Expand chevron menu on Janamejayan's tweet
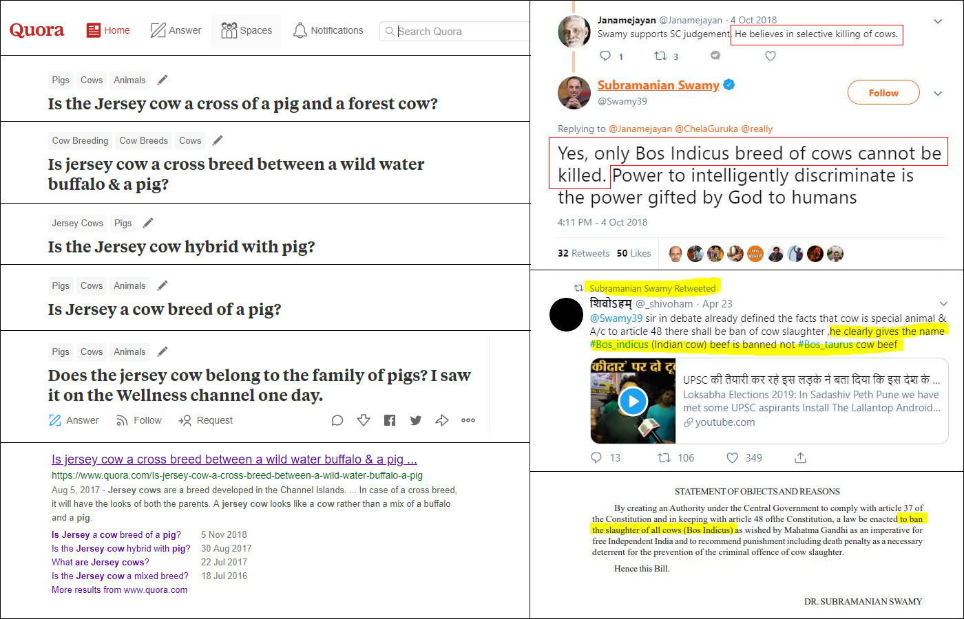Screen dimensions: 964x619 tap(938, 21)
